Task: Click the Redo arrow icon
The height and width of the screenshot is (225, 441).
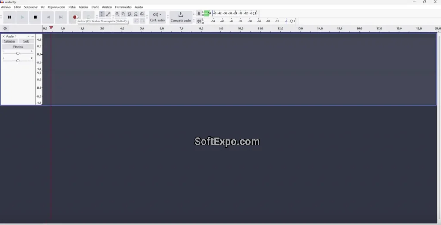Action: pyautogui.click(x=142, y=21)
